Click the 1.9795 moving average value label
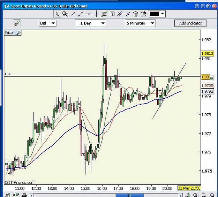 (207, 85)
